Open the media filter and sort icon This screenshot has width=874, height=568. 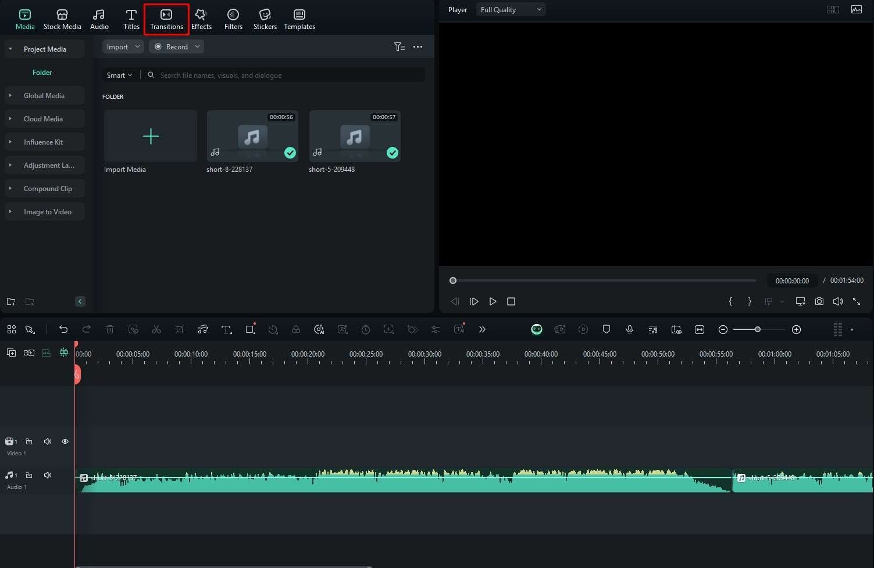point(399,46)
